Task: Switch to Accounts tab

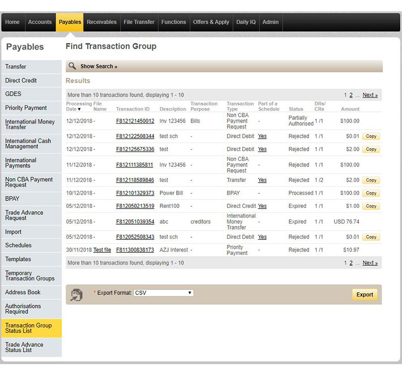Action: coord(40,22)
